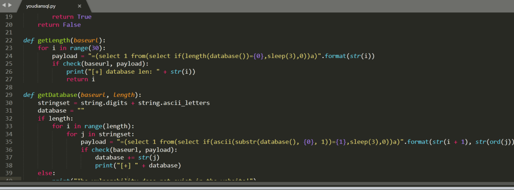This screenshot has height=190, width=514.
Task: Click "sleep(3),0))a)" in the line 24 payload
Action: click(x=293, y=56)
